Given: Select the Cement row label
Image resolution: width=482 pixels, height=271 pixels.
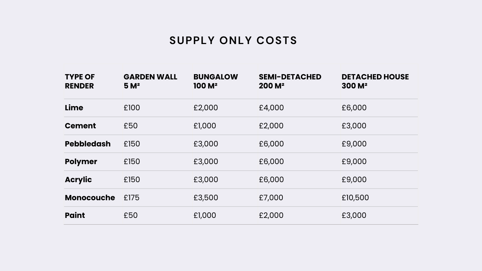Looking at the screenshot, I should point(80,126).
